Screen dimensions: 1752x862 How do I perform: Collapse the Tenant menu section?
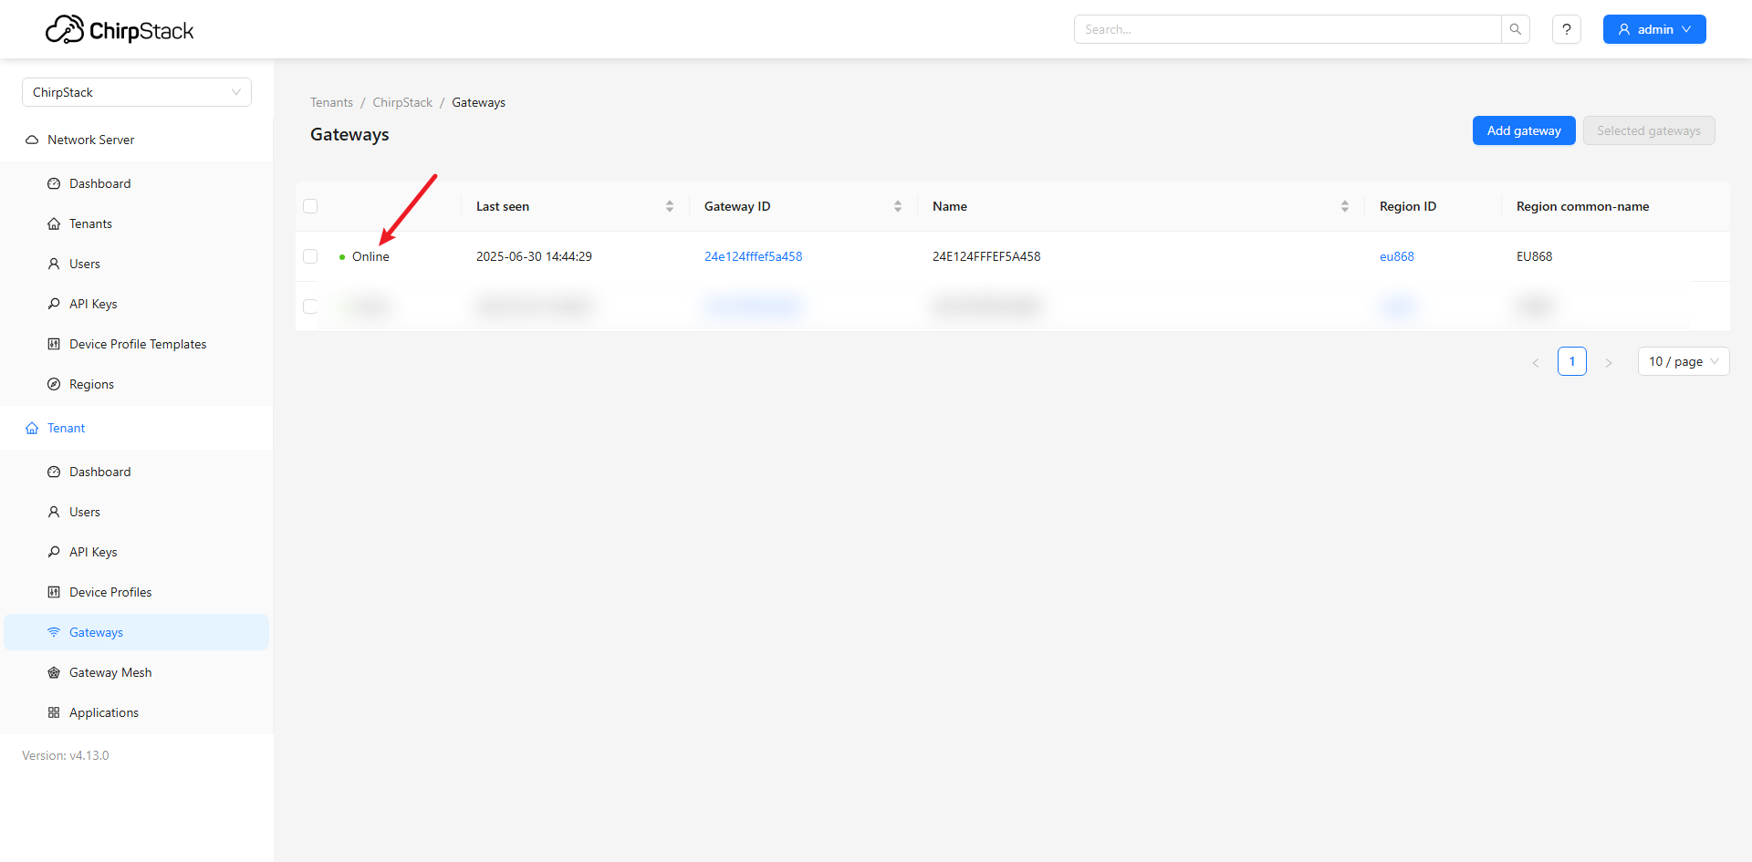pyautogui.click(x=137, y=428)
